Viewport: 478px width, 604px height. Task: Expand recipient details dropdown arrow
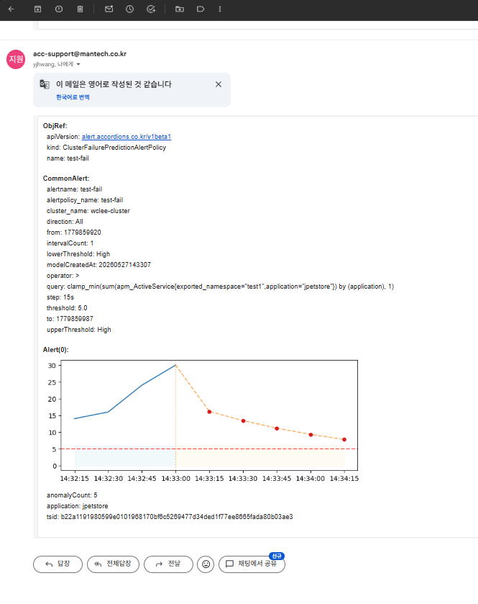click(78, 64)
